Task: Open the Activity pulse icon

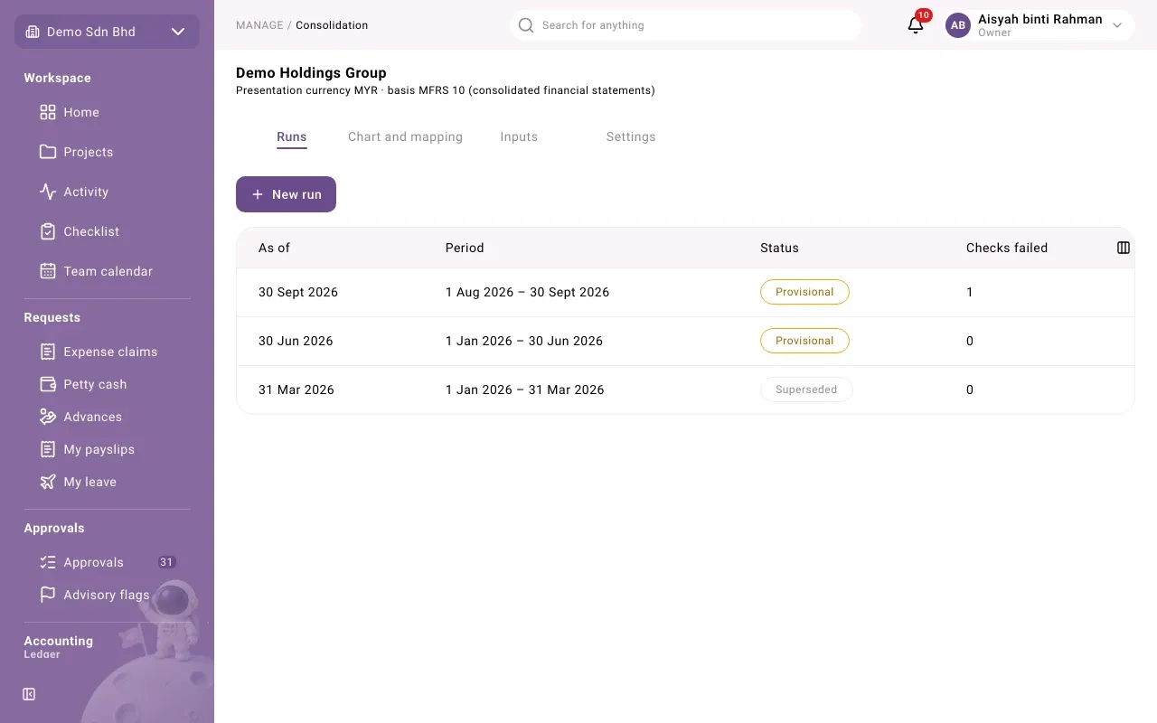Action: (48, 192)
